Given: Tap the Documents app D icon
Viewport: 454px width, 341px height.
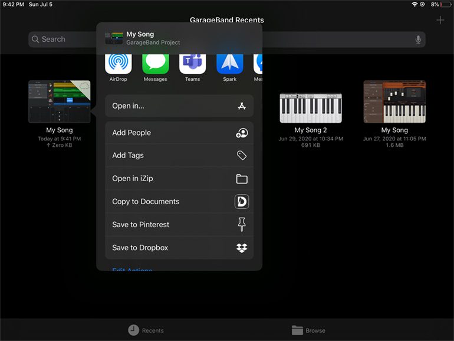Looking at the screenshot, I should pyautogui.click(x=242, y=202).
